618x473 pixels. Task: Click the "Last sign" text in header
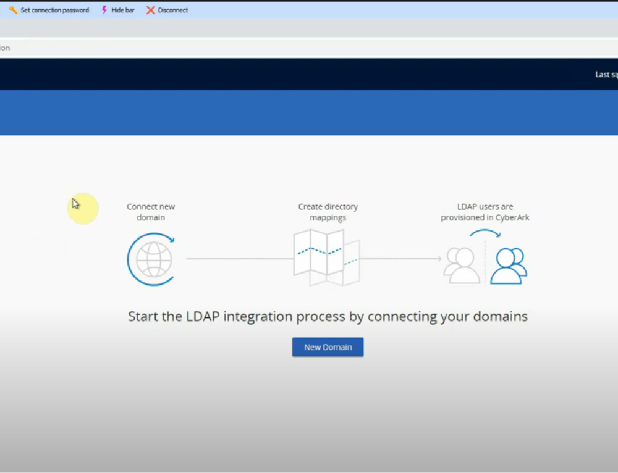click(x=606, y=75)
